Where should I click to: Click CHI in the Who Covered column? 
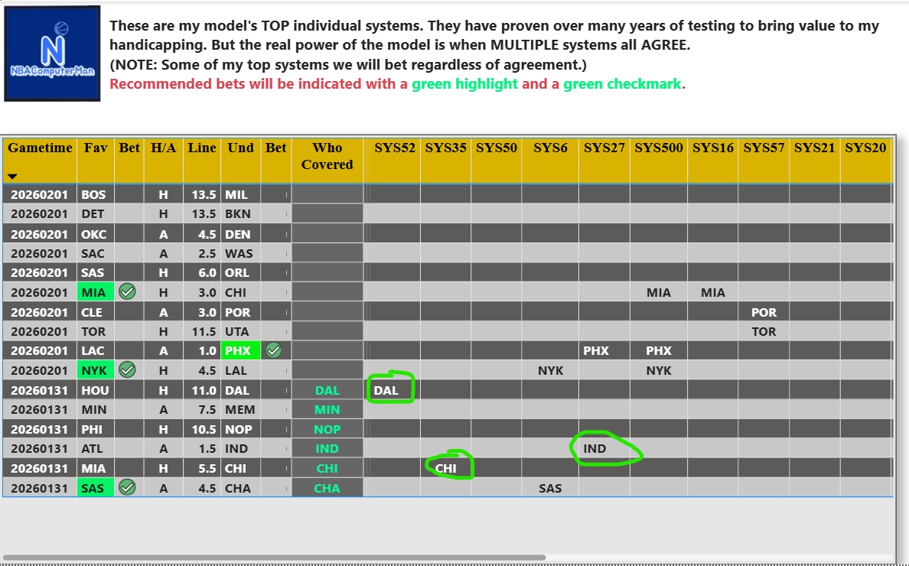pyautogui.click(x=327, y=468)
